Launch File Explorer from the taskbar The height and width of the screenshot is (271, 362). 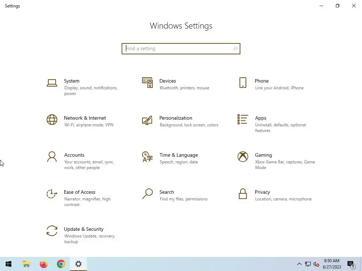click(26, 264)
